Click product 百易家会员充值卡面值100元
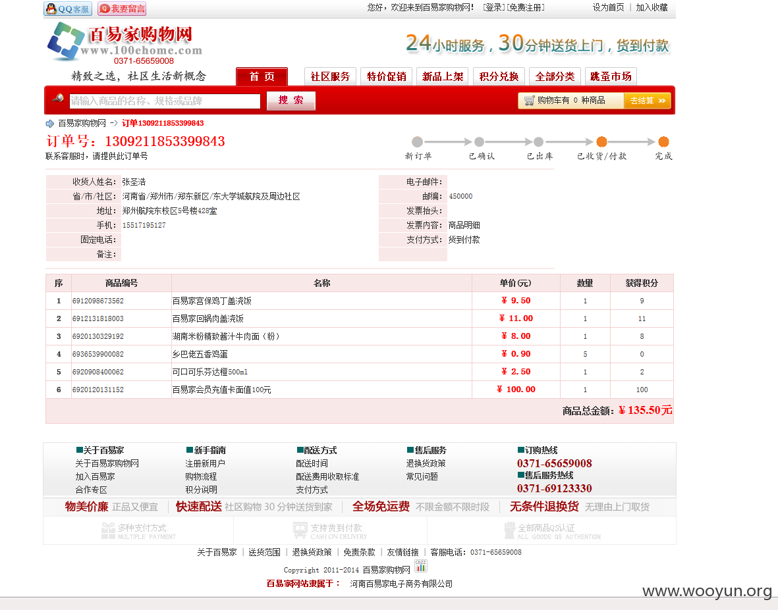Viewport: 778px width, 610px height. 222,390
